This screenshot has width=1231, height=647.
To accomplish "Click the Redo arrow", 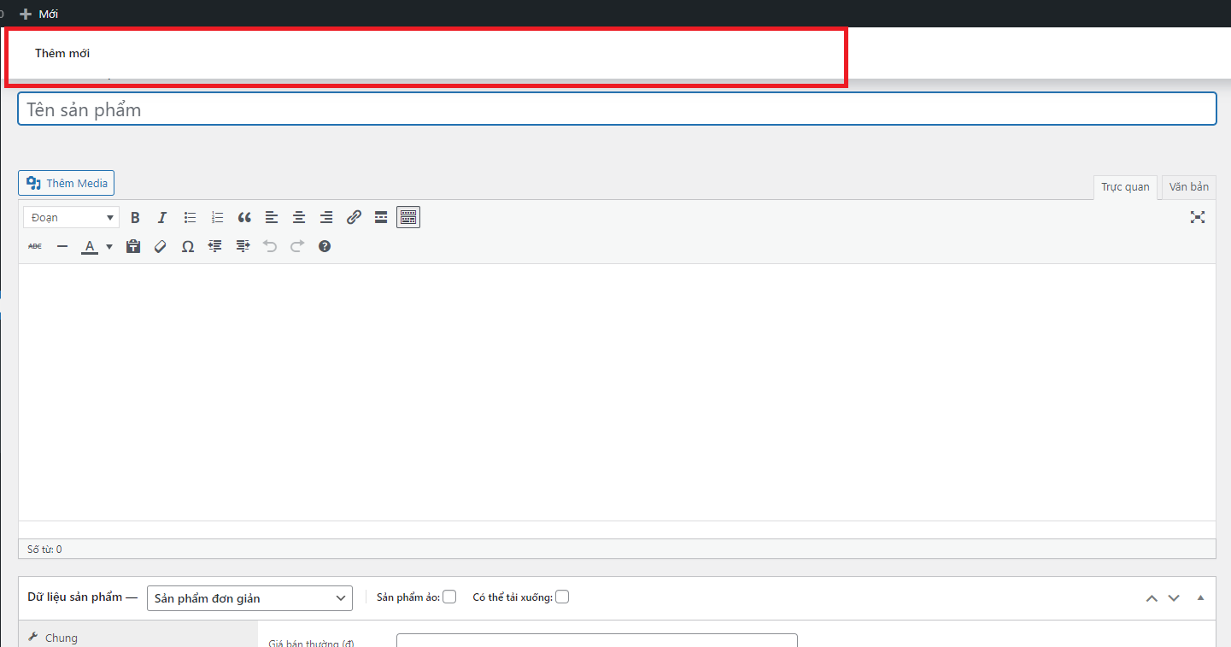I will point(297,246).
